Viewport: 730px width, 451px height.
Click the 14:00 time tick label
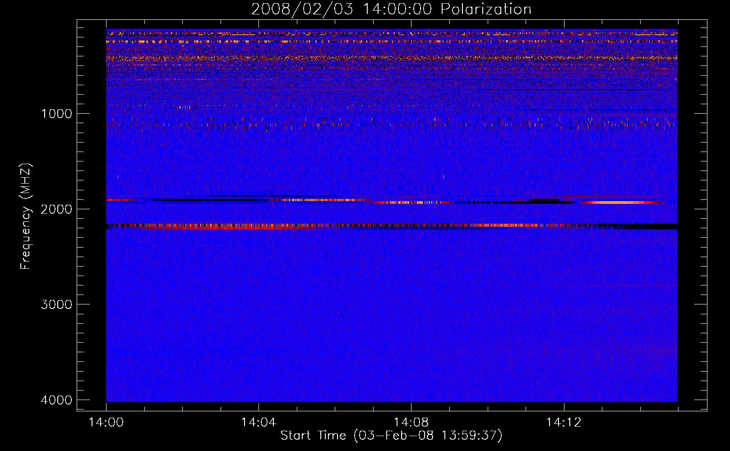click(106, 423)
